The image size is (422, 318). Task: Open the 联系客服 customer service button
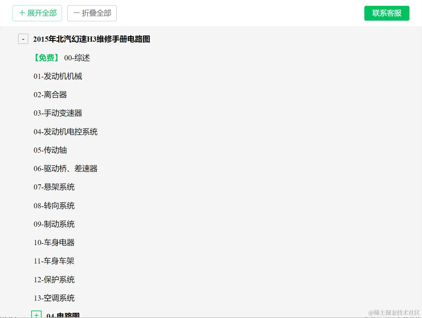387,13
